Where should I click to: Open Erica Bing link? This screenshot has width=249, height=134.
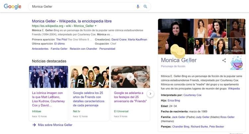174,101
